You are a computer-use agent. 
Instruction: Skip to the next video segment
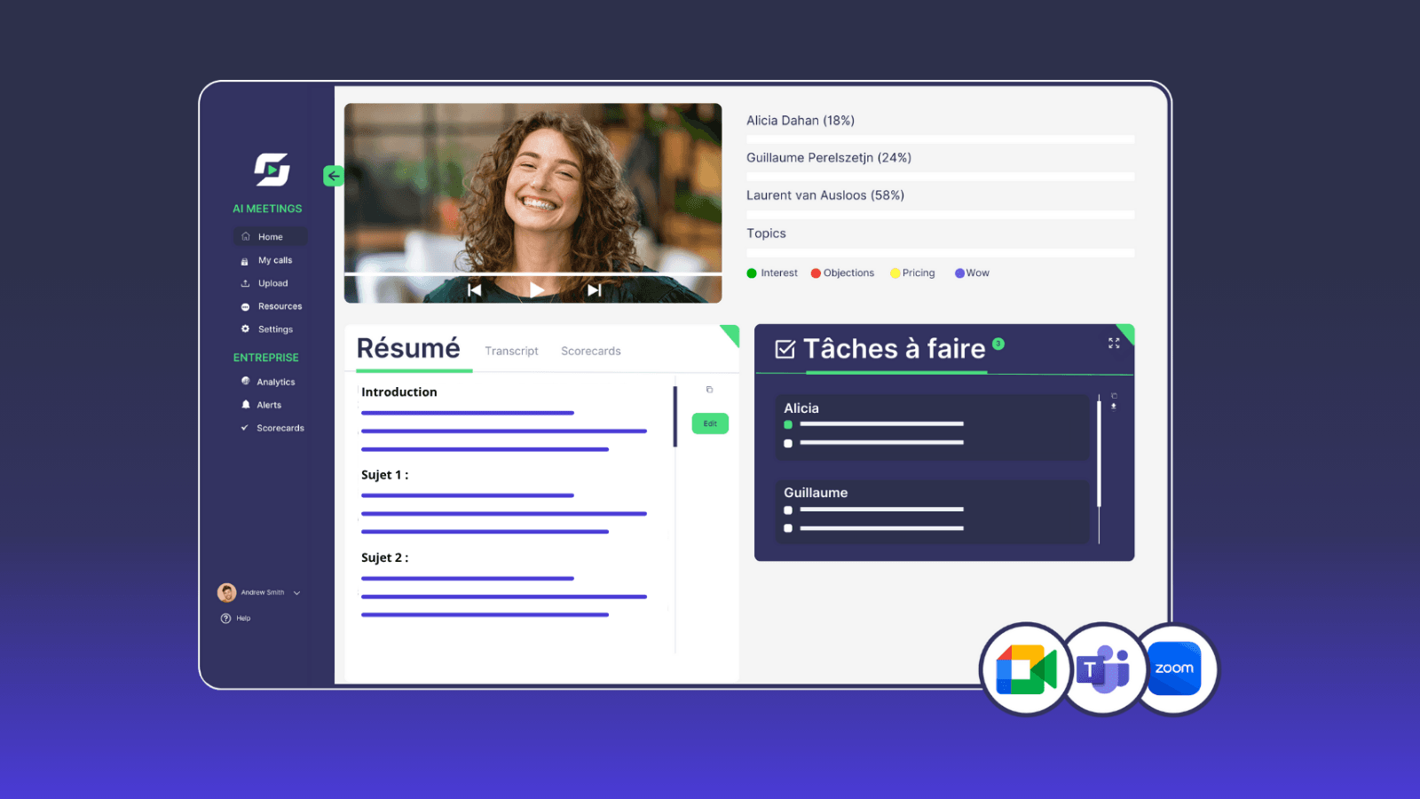click(x=595, y=289)
